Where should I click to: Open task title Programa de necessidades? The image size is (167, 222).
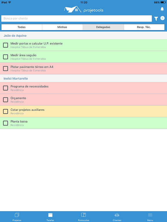pos(29,86)
